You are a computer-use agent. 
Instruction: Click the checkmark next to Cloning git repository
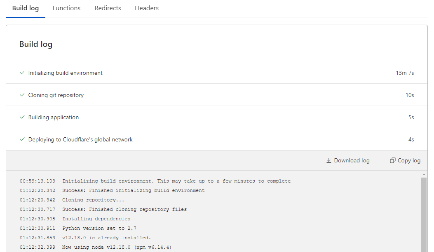[22, 95]
